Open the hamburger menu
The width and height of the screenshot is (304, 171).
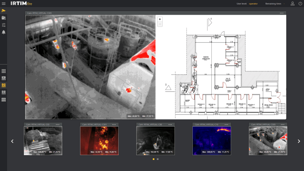pos(4,4)
